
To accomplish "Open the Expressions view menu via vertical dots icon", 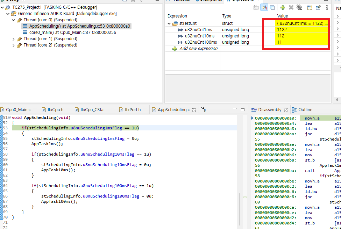I will [327, 8].
